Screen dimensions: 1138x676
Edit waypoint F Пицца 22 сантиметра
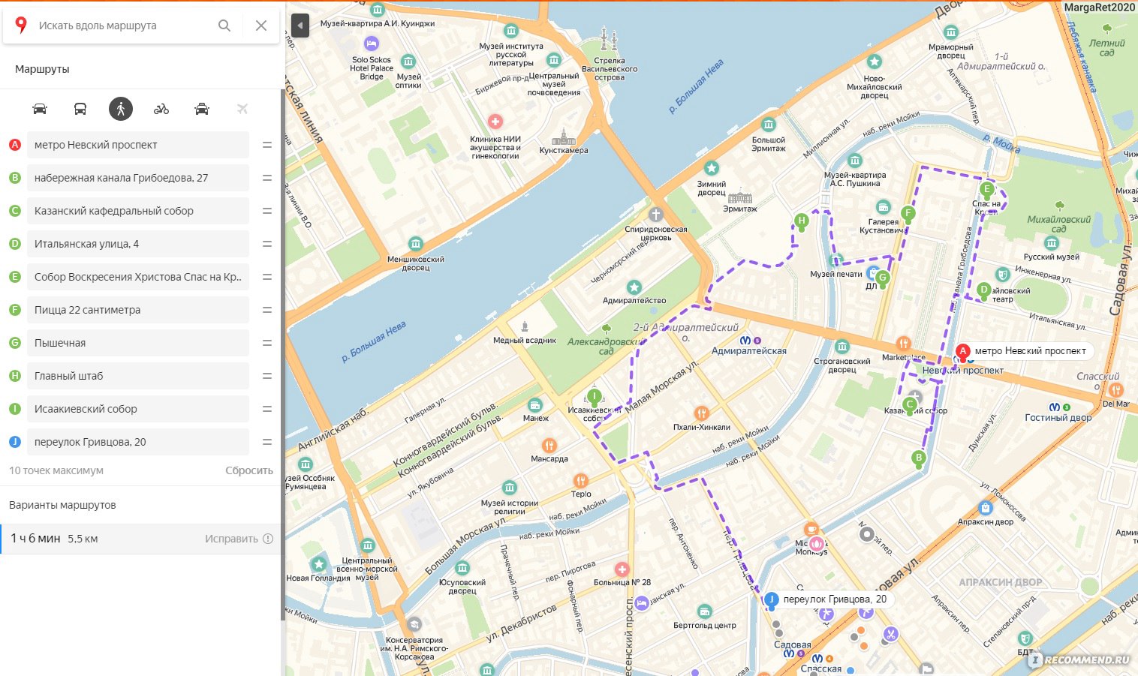[x=138, y=310]
